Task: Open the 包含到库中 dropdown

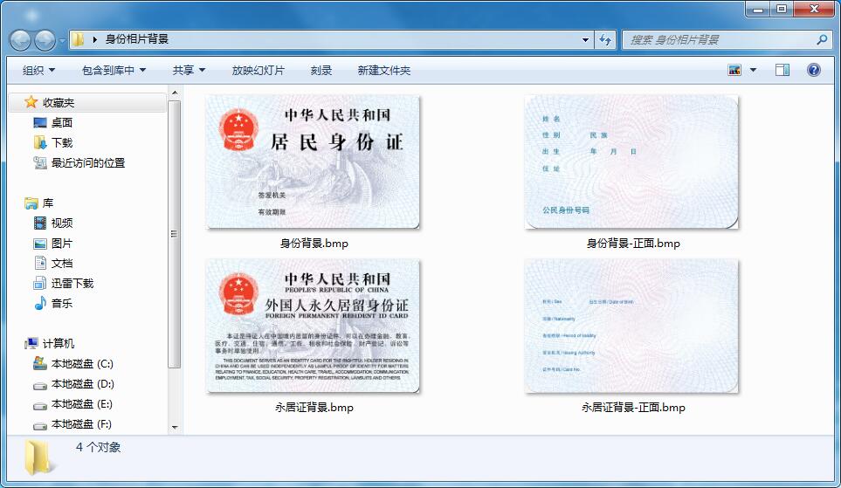Action: pyautogui.click(x=114, y=70)
